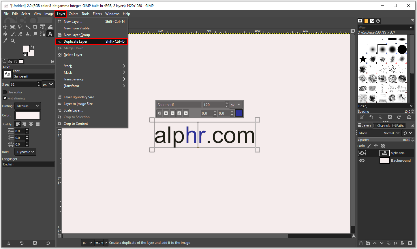Toggle lock pixels brush icon

pyautogui.click(x=369, y=146)
